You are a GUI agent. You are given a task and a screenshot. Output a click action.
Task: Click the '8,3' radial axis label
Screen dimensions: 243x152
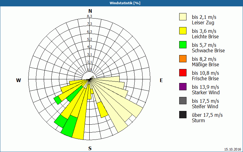click(89, 16)
